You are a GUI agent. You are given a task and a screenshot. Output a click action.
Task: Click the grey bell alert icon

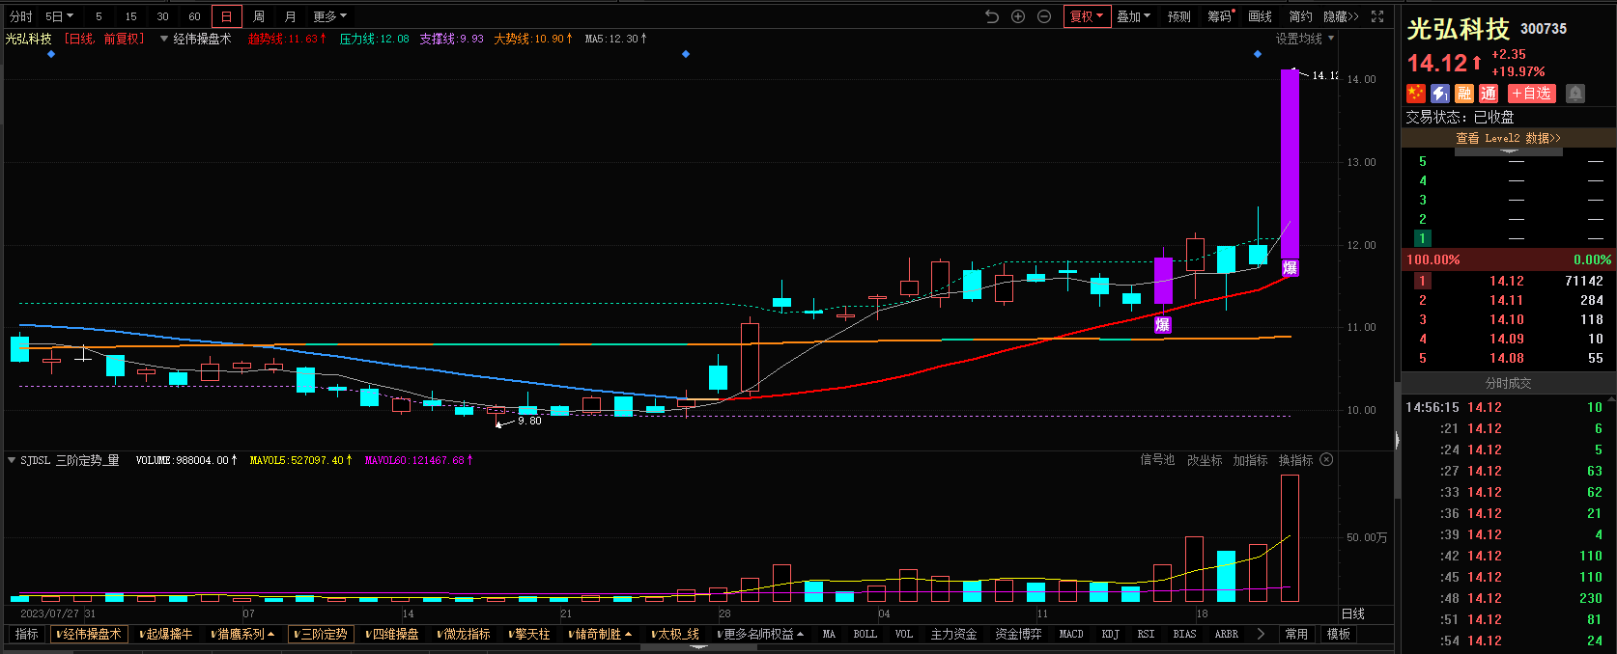(1575, 94)
